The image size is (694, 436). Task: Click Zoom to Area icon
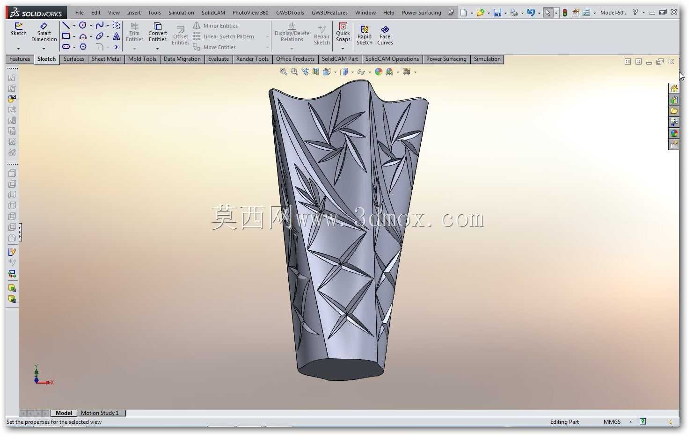[294, 72]
